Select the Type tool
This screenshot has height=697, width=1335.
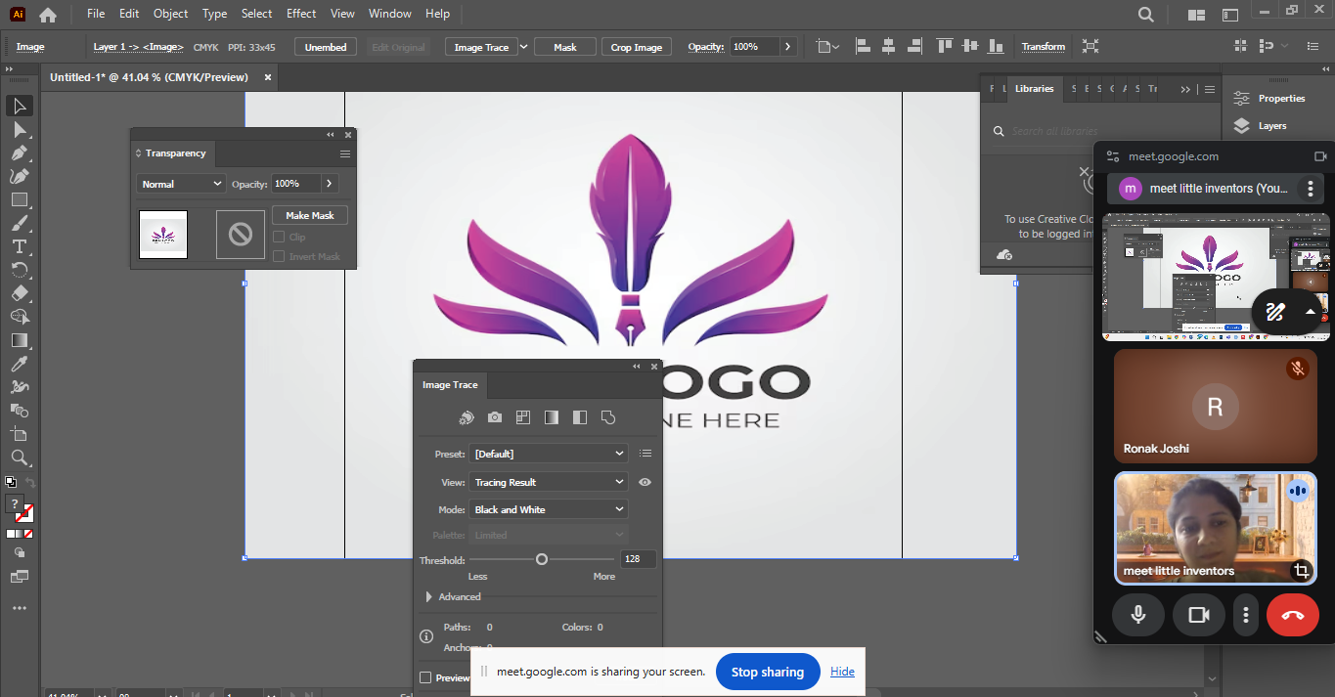click(x=20, y=246)
